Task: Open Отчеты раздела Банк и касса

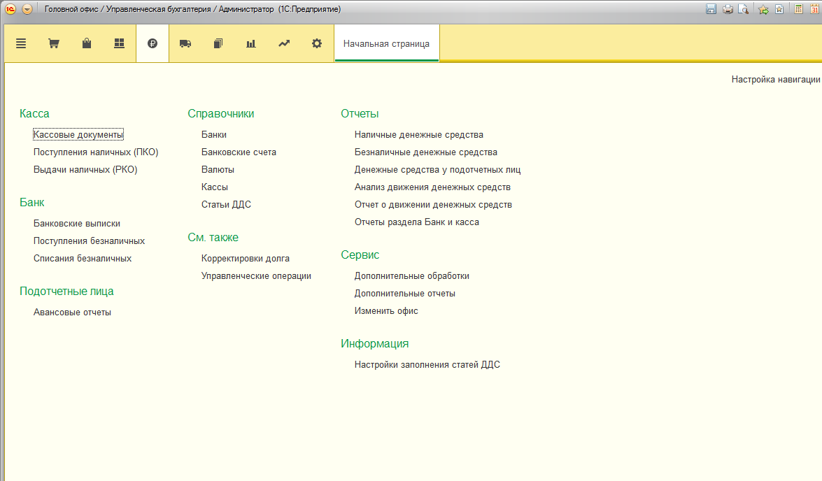Action: (x=417, y=222)
